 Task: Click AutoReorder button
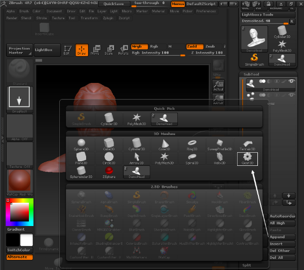282,216
